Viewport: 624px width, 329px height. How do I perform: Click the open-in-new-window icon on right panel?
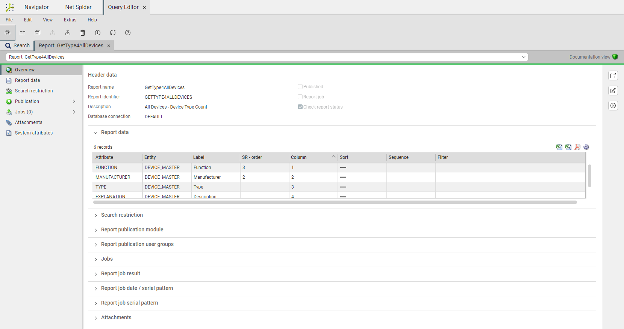613,75
